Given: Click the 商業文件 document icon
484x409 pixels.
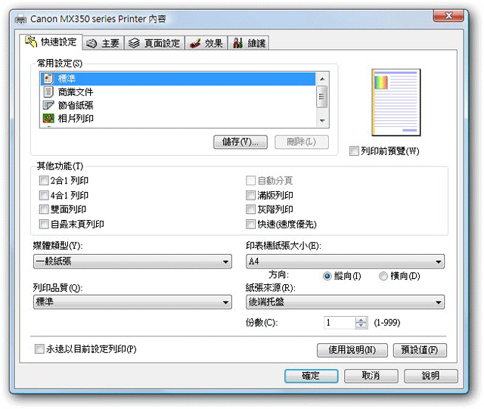Looking at the screenshot, I should coord(48,91).
